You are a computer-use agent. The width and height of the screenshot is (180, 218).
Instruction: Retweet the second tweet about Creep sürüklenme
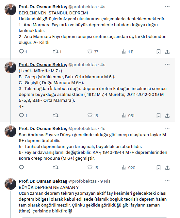click(x=56, y=116)
